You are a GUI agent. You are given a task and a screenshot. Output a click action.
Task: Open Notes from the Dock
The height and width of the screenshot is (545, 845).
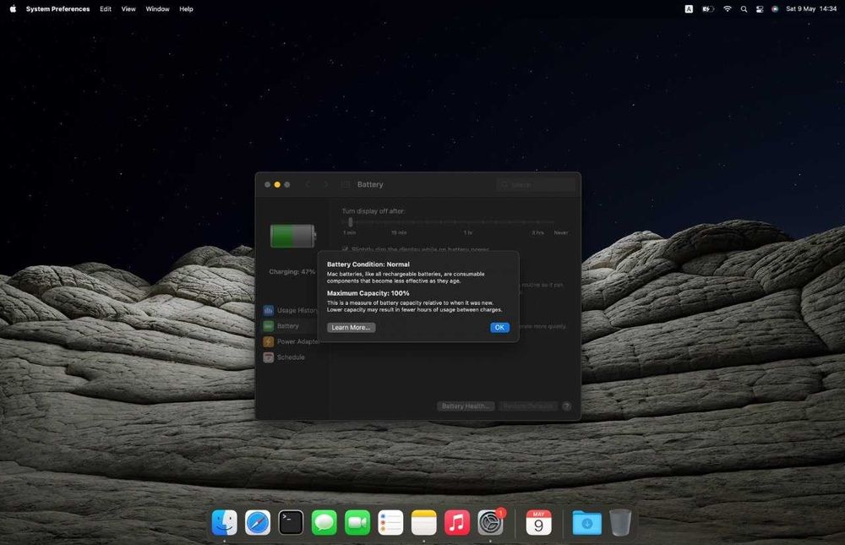point(423,522)
